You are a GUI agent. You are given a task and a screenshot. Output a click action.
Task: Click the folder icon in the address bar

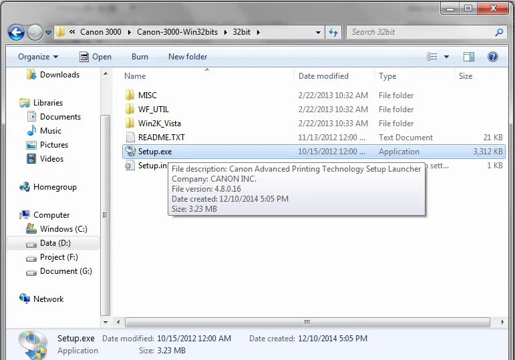[60, 32]
